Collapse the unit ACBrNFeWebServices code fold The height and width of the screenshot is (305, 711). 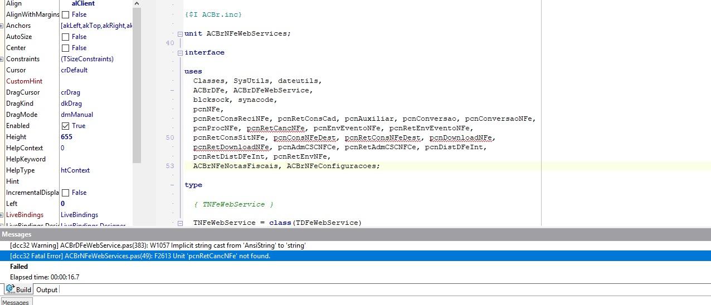click(180, 33)
